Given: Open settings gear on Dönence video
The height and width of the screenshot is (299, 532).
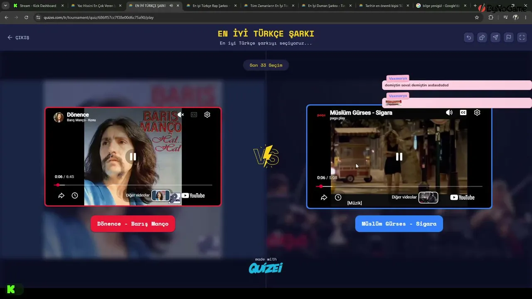Looking at the screenshot, I should 207,115.
